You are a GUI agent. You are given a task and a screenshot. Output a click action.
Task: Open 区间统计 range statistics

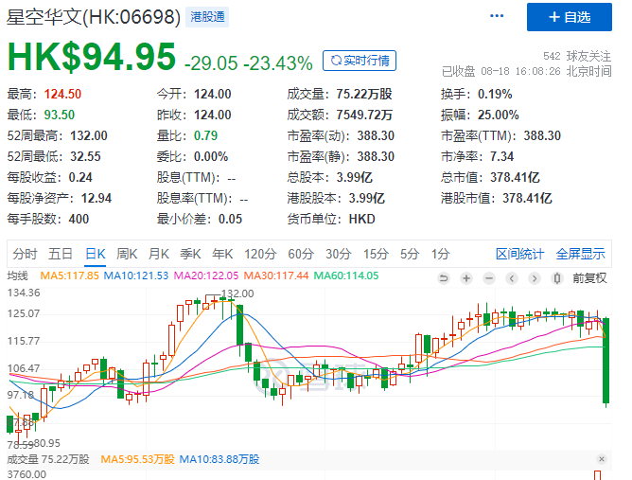[520, 254]
